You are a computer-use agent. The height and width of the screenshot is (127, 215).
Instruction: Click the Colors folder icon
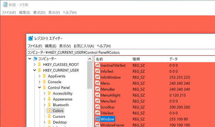49,111
